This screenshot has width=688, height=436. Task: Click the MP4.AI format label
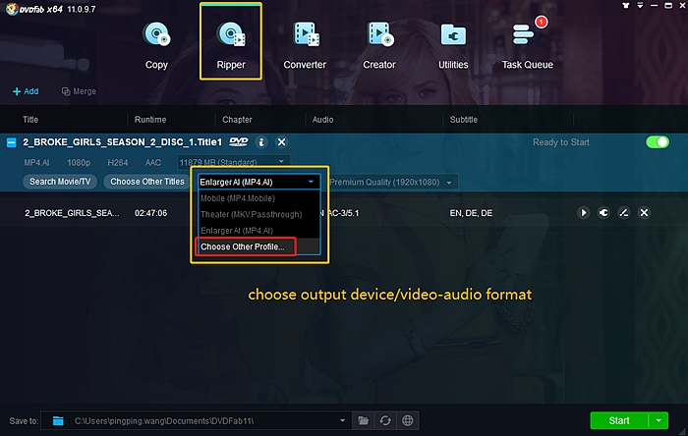coord(37,163)
